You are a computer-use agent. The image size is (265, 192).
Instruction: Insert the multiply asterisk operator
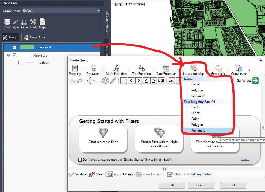[105, 81]
